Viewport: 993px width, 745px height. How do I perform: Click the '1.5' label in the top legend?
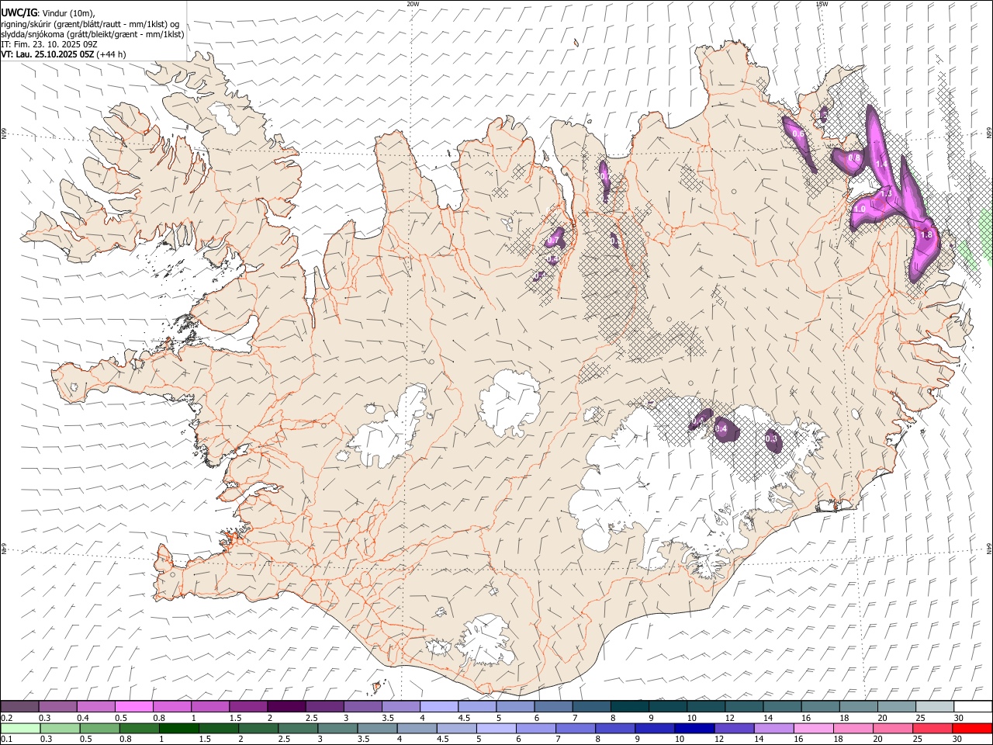point(234,718)
